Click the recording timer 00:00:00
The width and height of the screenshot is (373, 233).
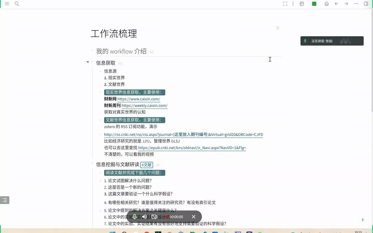(x=176, y=217)
